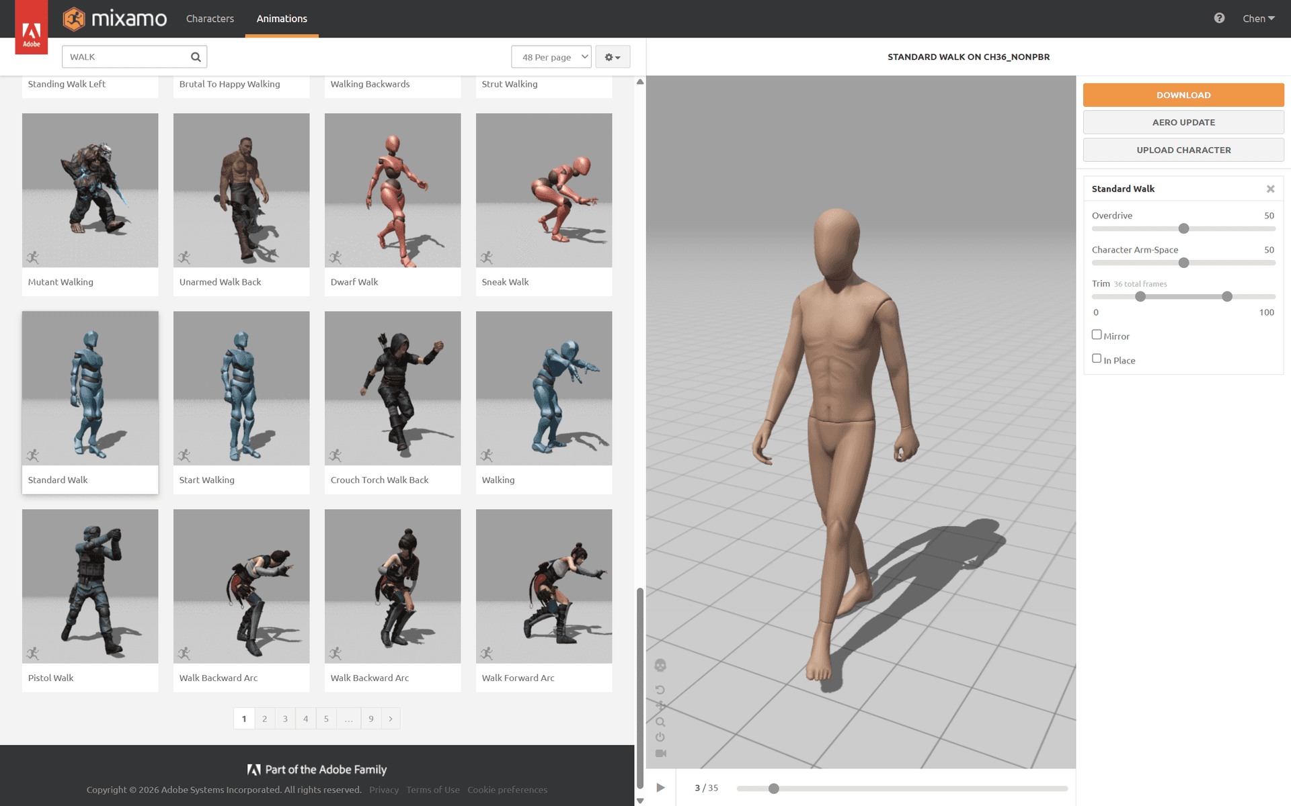This screenshot has width=1291, height=806.
Task: Click the power reset icon in viewport
Action: click(660, 735)
